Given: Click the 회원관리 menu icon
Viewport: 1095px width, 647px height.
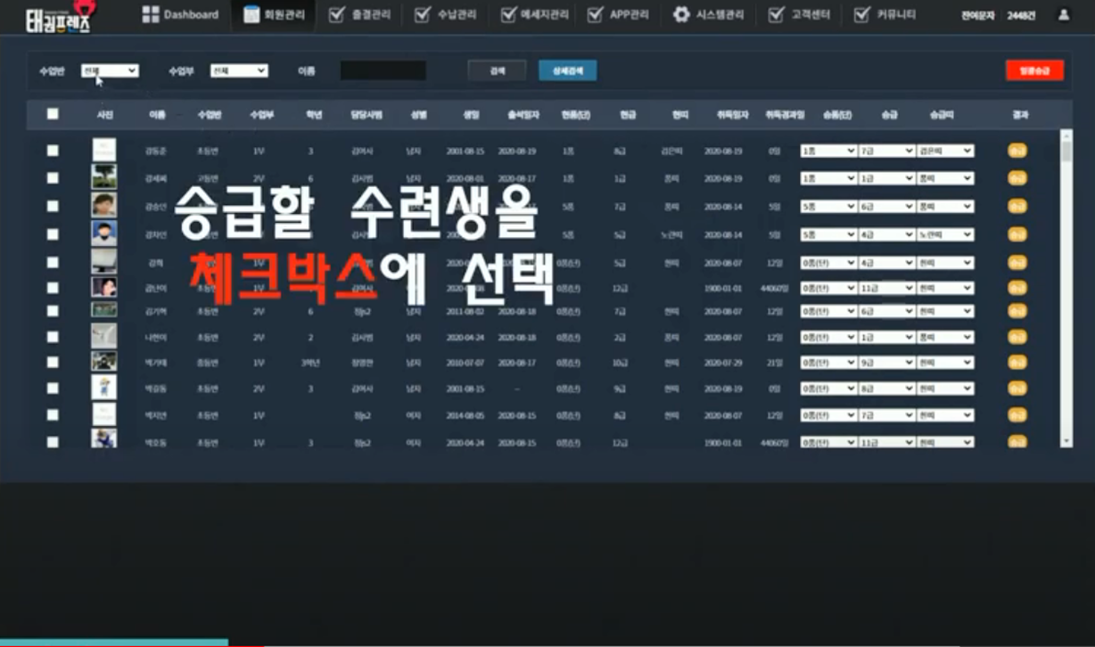Looking at the screenshot, I should point(251,14).
